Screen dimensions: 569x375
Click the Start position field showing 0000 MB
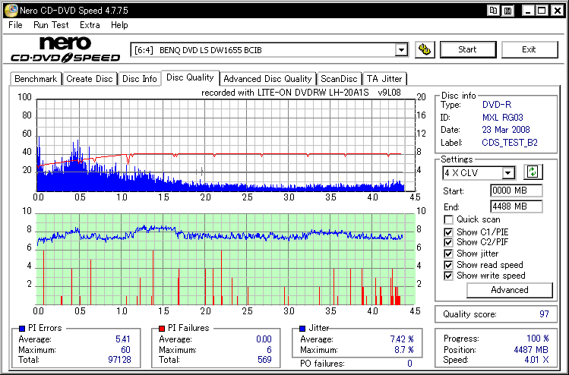[x=517, y=191]
